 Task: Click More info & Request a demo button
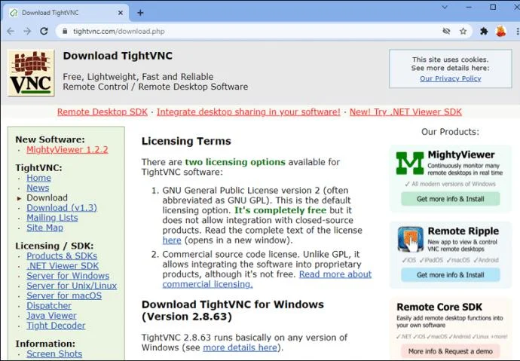tap(451, 351)
